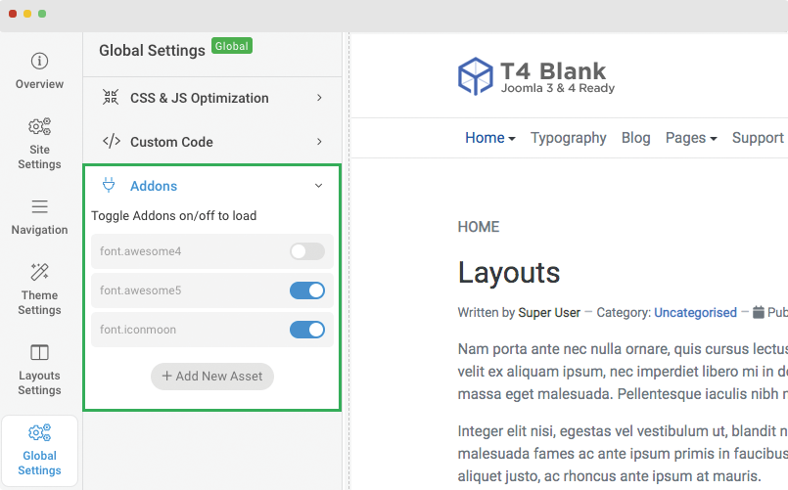
Task: Click the CSS & JS Optimization label
Action: (200, 98)
